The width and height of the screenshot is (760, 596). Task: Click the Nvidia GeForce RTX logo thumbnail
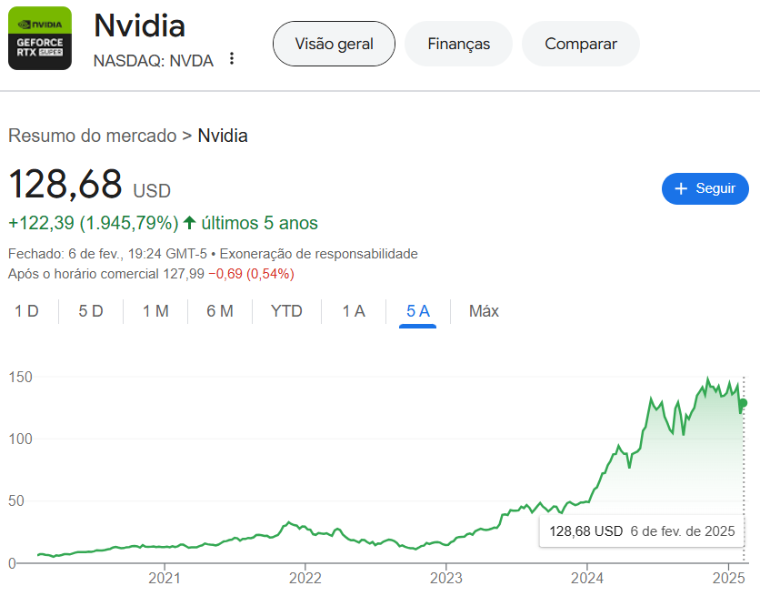coord(39,38)
